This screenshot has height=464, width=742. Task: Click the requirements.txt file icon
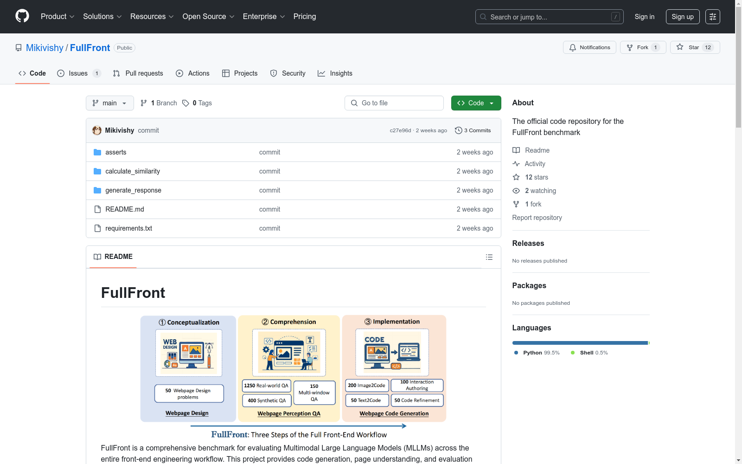[x=97, y=228]
